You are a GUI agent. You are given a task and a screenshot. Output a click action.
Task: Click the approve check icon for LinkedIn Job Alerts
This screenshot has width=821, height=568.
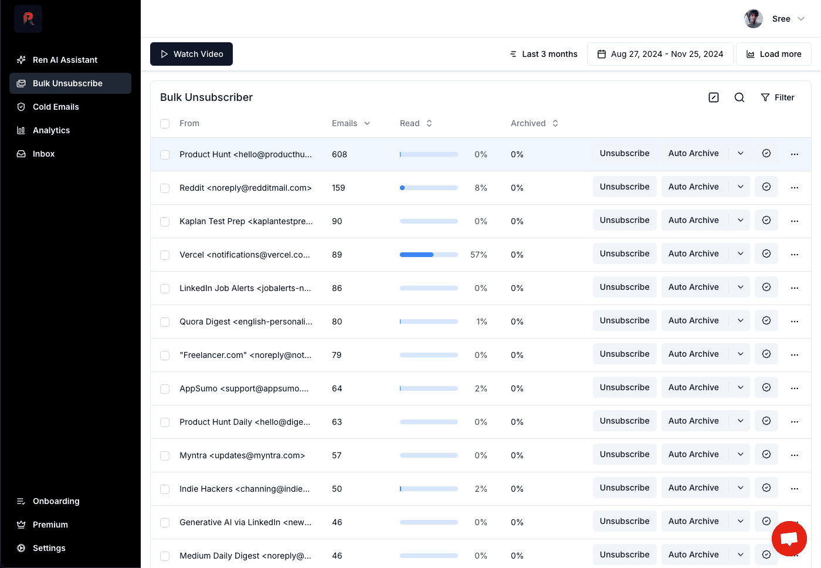(x=766, y=287)
